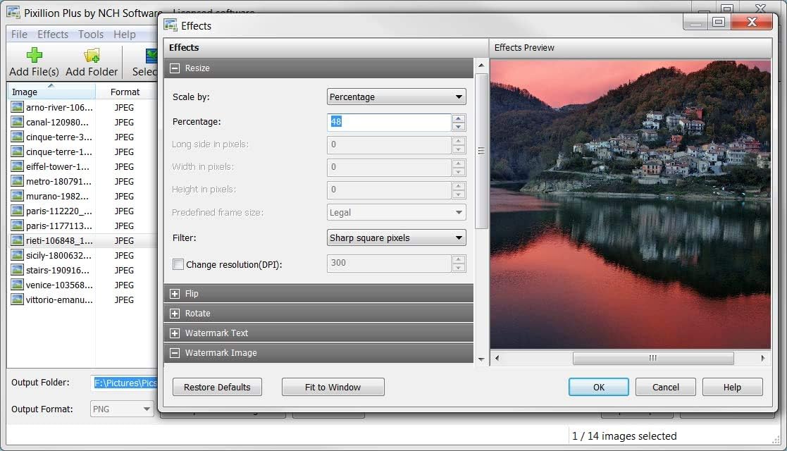This screenshot has height=451, width=787.
Task: Click file icon for metro-180791... row
Action: pyautogui.click(x=17, y=181)
